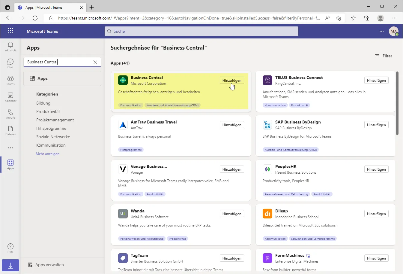Open browser favorites star list
Viewport: 403px width, 274px height.
point(354,18)
